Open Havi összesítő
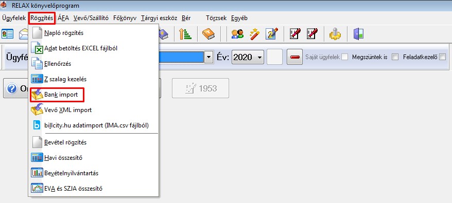452x203 pixels. (93, 158)
